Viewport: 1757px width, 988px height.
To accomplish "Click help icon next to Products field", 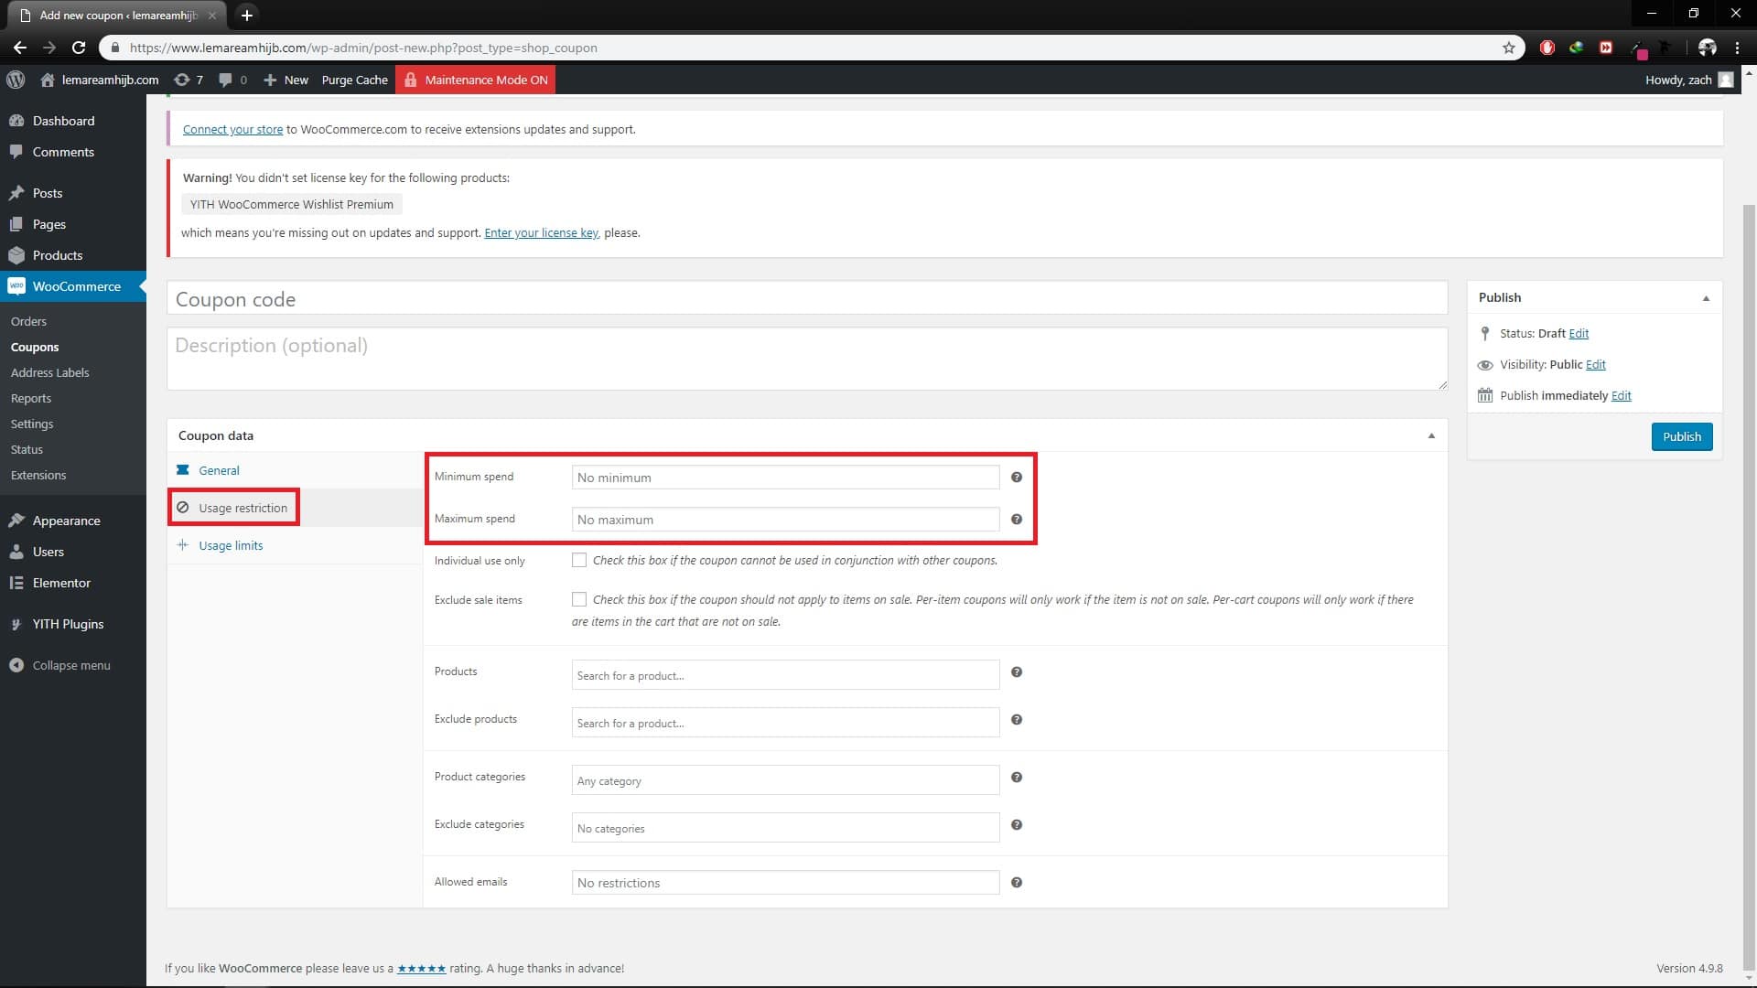I will coord(1016,671).
